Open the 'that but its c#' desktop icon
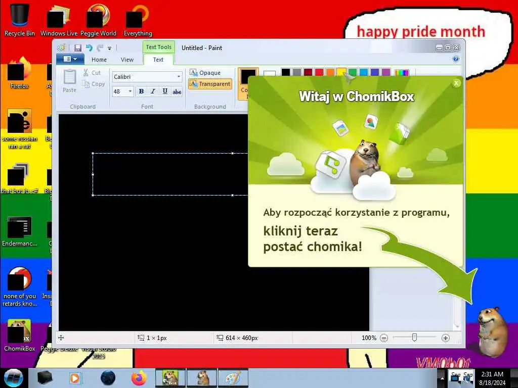 click(x=20, y=178)
